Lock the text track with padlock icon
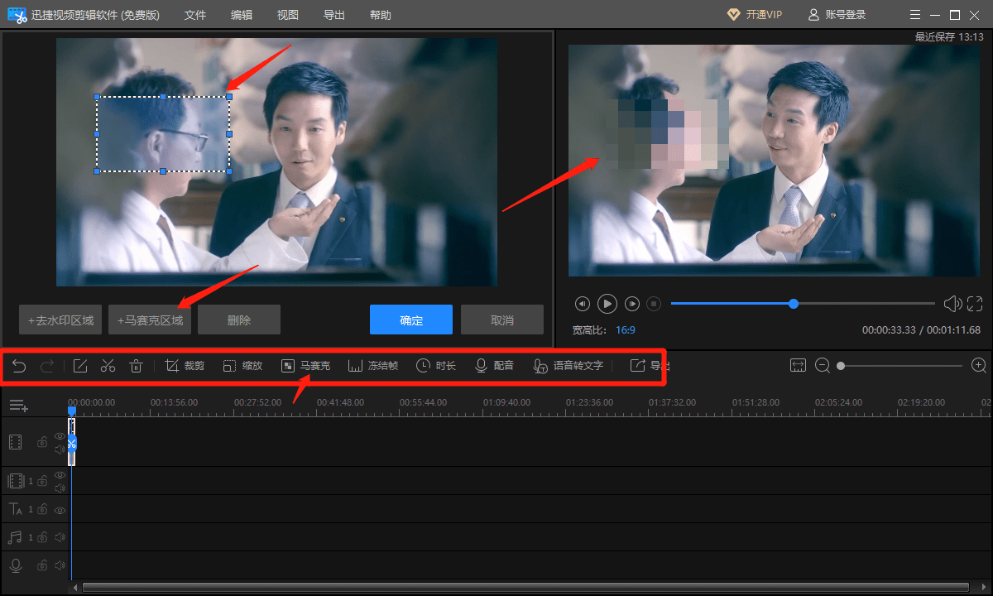 [x=43, y=509]
